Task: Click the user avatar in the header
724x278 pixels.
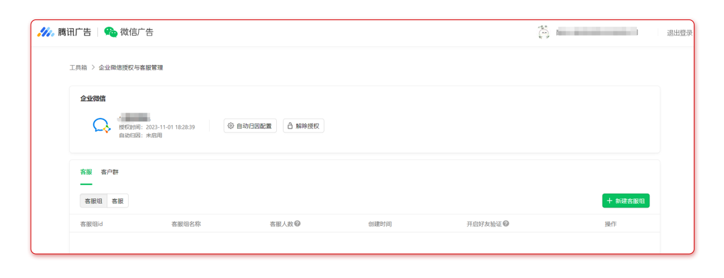Action: 544,32
